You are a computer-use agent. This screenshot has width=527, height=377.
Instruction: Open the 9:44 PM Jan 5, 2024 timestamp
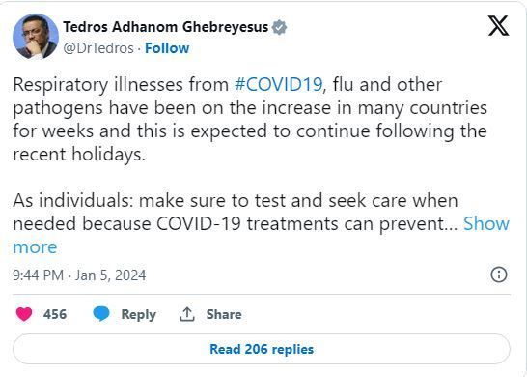(79, 275)
